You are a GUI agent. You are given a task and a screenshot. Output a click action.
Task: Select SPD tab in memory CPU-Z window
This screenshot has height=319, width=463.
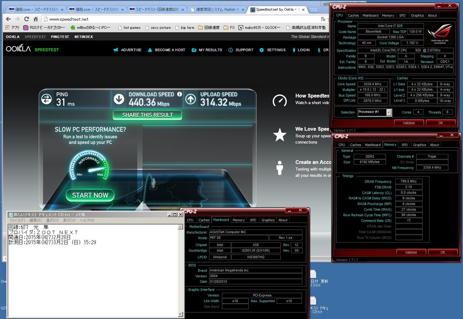[x=405, y=145]
